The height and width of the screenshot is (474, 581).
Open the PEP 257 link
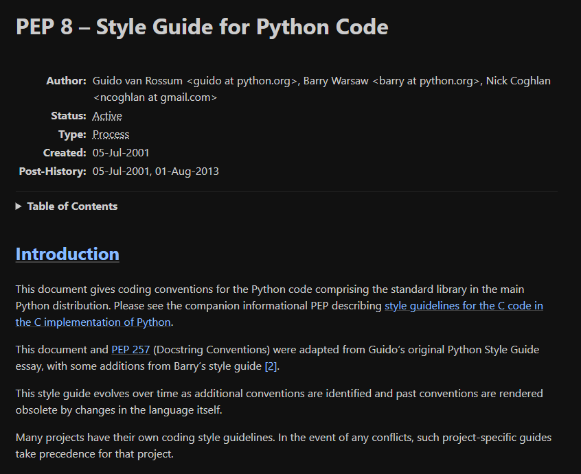point(130,350)
